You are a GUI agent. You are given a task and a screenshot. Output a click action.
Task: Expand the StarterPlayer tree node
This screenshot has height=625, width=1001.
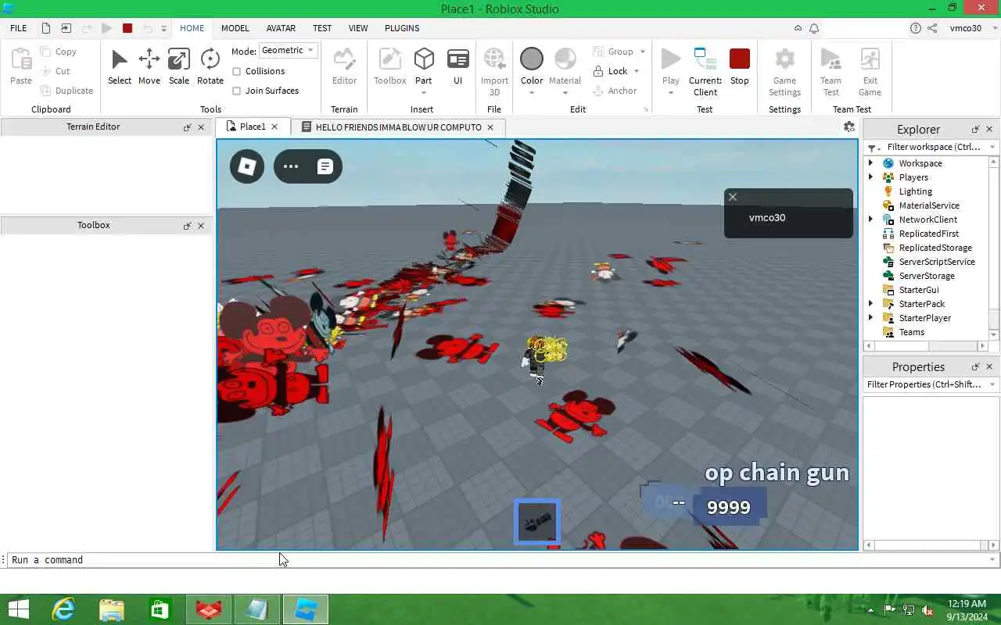(x=870, y=318)
